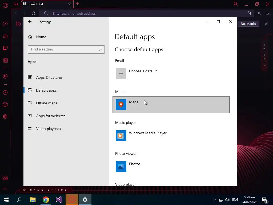Open the chip icon in Opera sidebar
Image resolution: width=273 pixels, height=205 pixels.
[x=5, y=60]
